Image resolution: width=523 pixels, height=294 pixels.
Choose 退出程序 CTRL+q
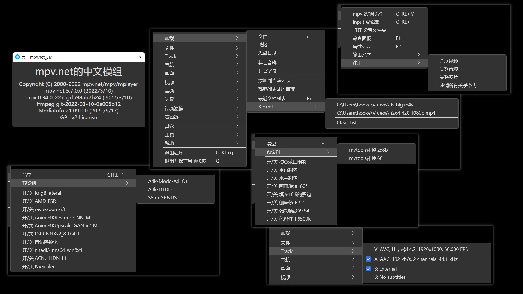(x=200, y=153)
